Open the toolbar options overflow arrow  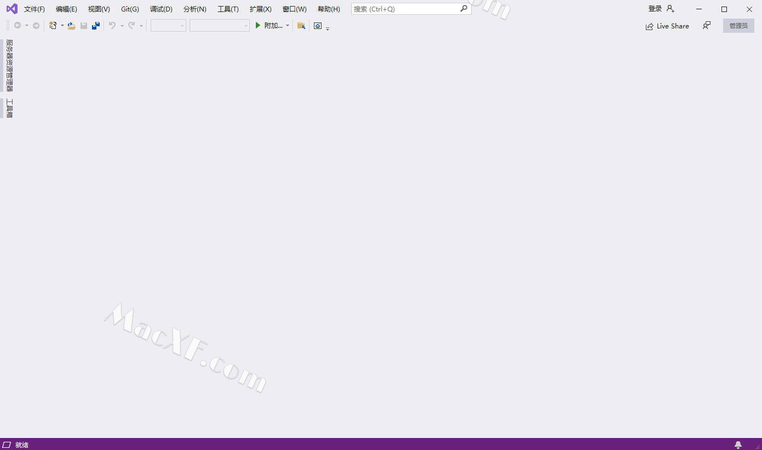coord(328,28)
